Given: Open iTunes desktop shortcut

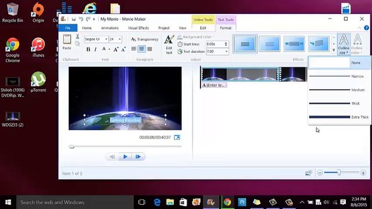Looking at the screenshot, I should click(x=38, y=48).
